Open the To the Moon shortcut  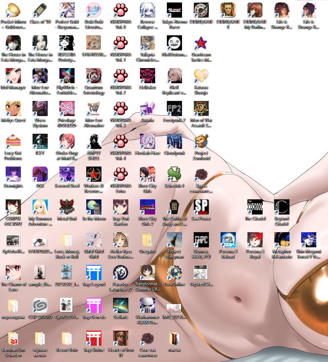coord(94,207)
